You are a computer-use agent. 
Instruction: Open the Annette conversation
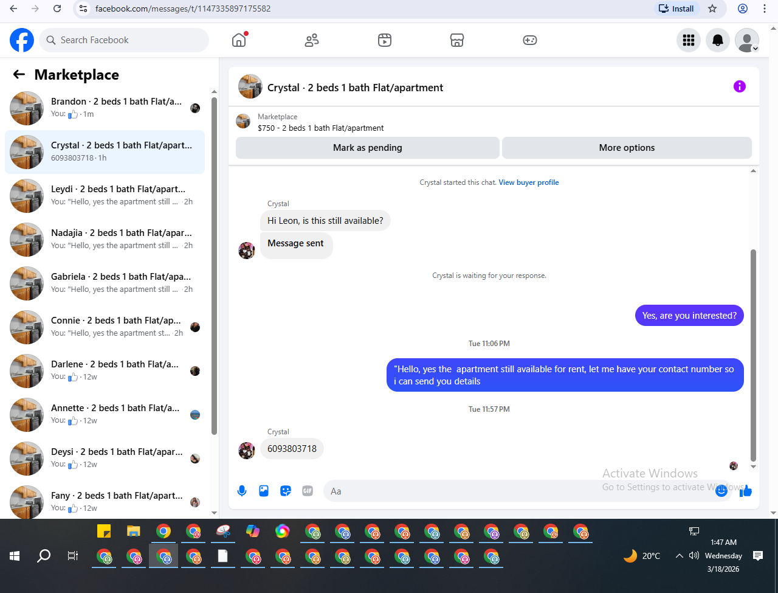coord(105,415)
